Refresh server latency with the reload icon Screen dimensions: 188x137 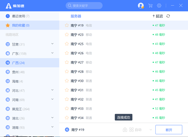[x=168, y=16]
